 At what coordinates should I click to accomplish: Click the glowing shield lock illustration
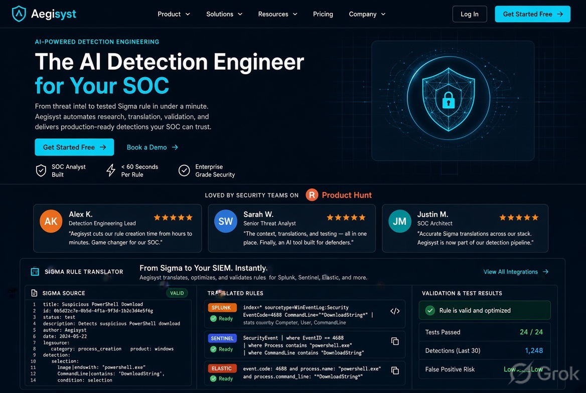[449, 99]
